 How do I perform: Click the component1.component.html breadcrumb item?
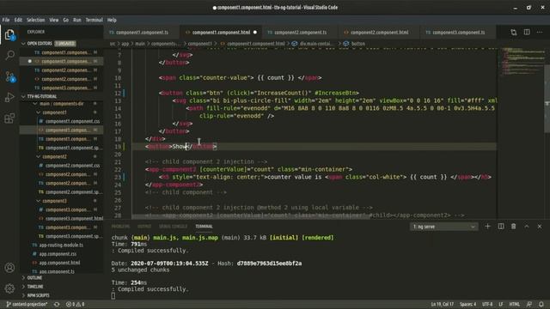(x=252, y=44)
